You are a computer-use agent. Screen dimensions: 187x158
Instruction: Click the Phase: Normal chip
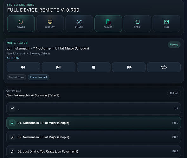coord(39,77)
